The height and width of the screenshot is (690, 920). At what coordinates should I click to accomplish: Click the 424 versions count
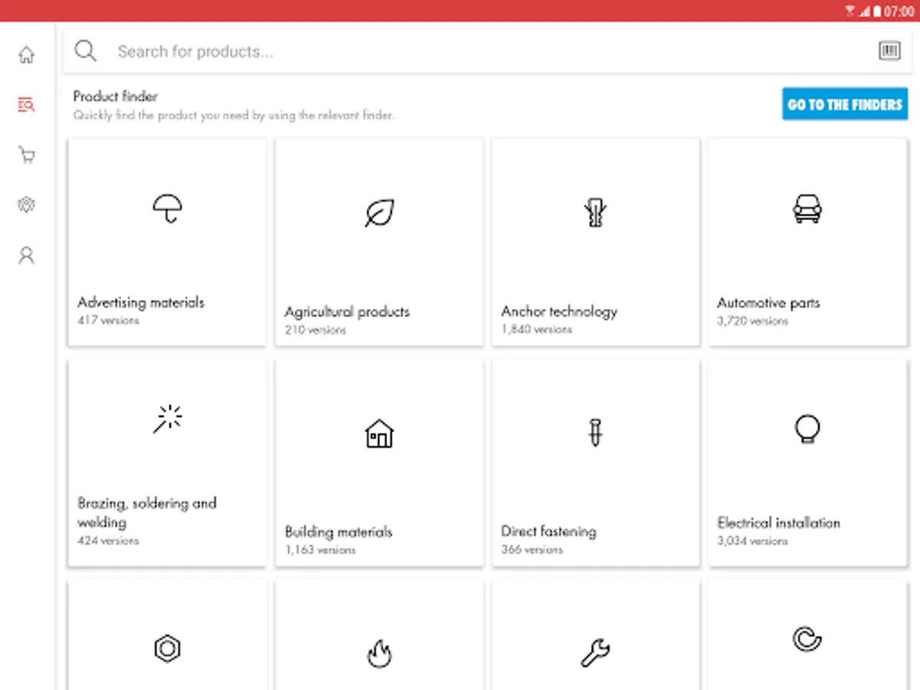click(108, 540)
